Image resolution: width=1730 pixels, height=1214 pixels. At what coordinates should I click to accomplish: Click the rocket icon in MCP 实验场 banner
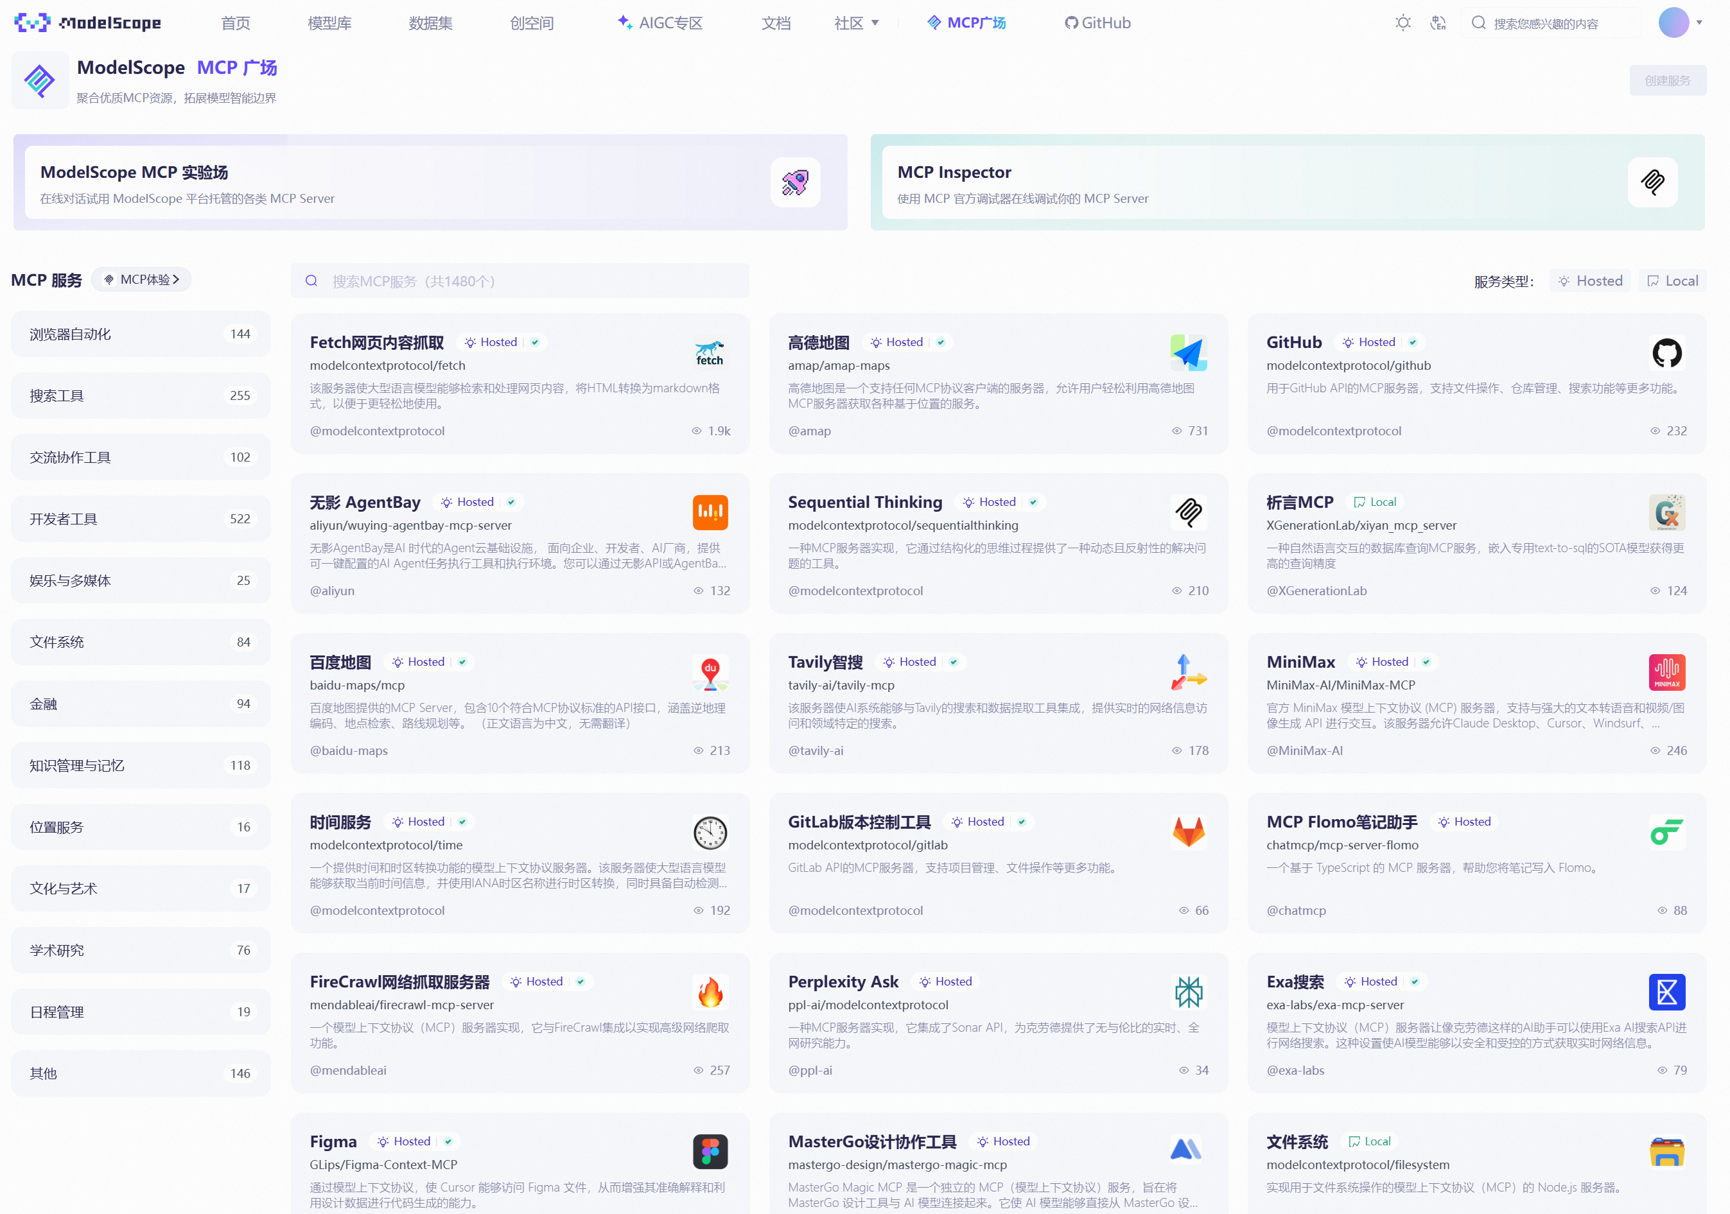(x=794, y=182)
